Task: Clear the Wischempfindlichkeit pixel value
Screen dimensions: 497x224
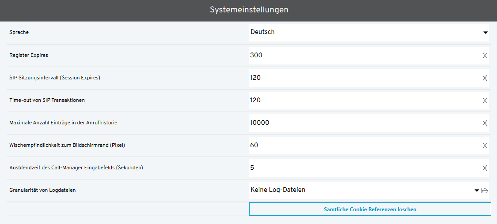Action: click(x=485, y=146)
